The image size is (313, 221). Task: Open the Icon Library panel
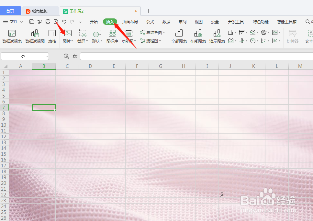tap(112, 34)
